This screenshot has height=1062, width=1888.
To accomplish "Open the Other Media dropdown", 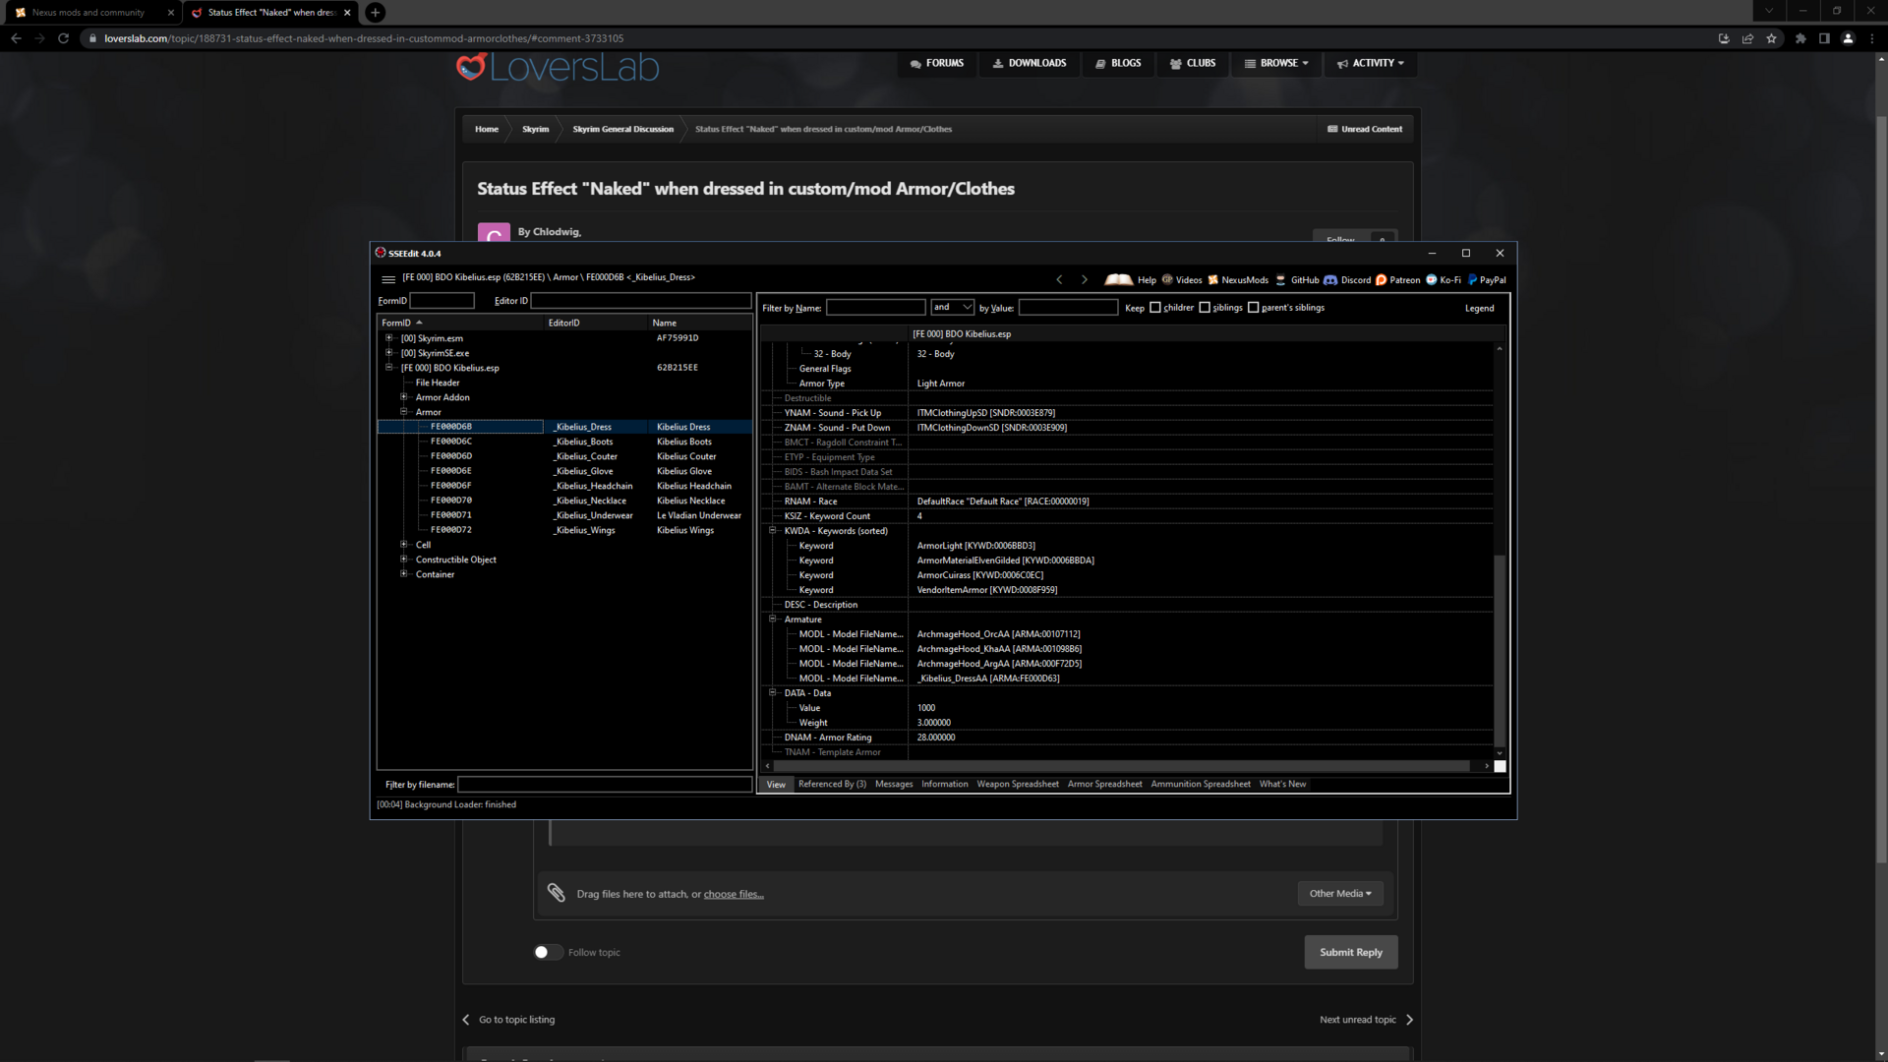I will (x=1340, y=893).
